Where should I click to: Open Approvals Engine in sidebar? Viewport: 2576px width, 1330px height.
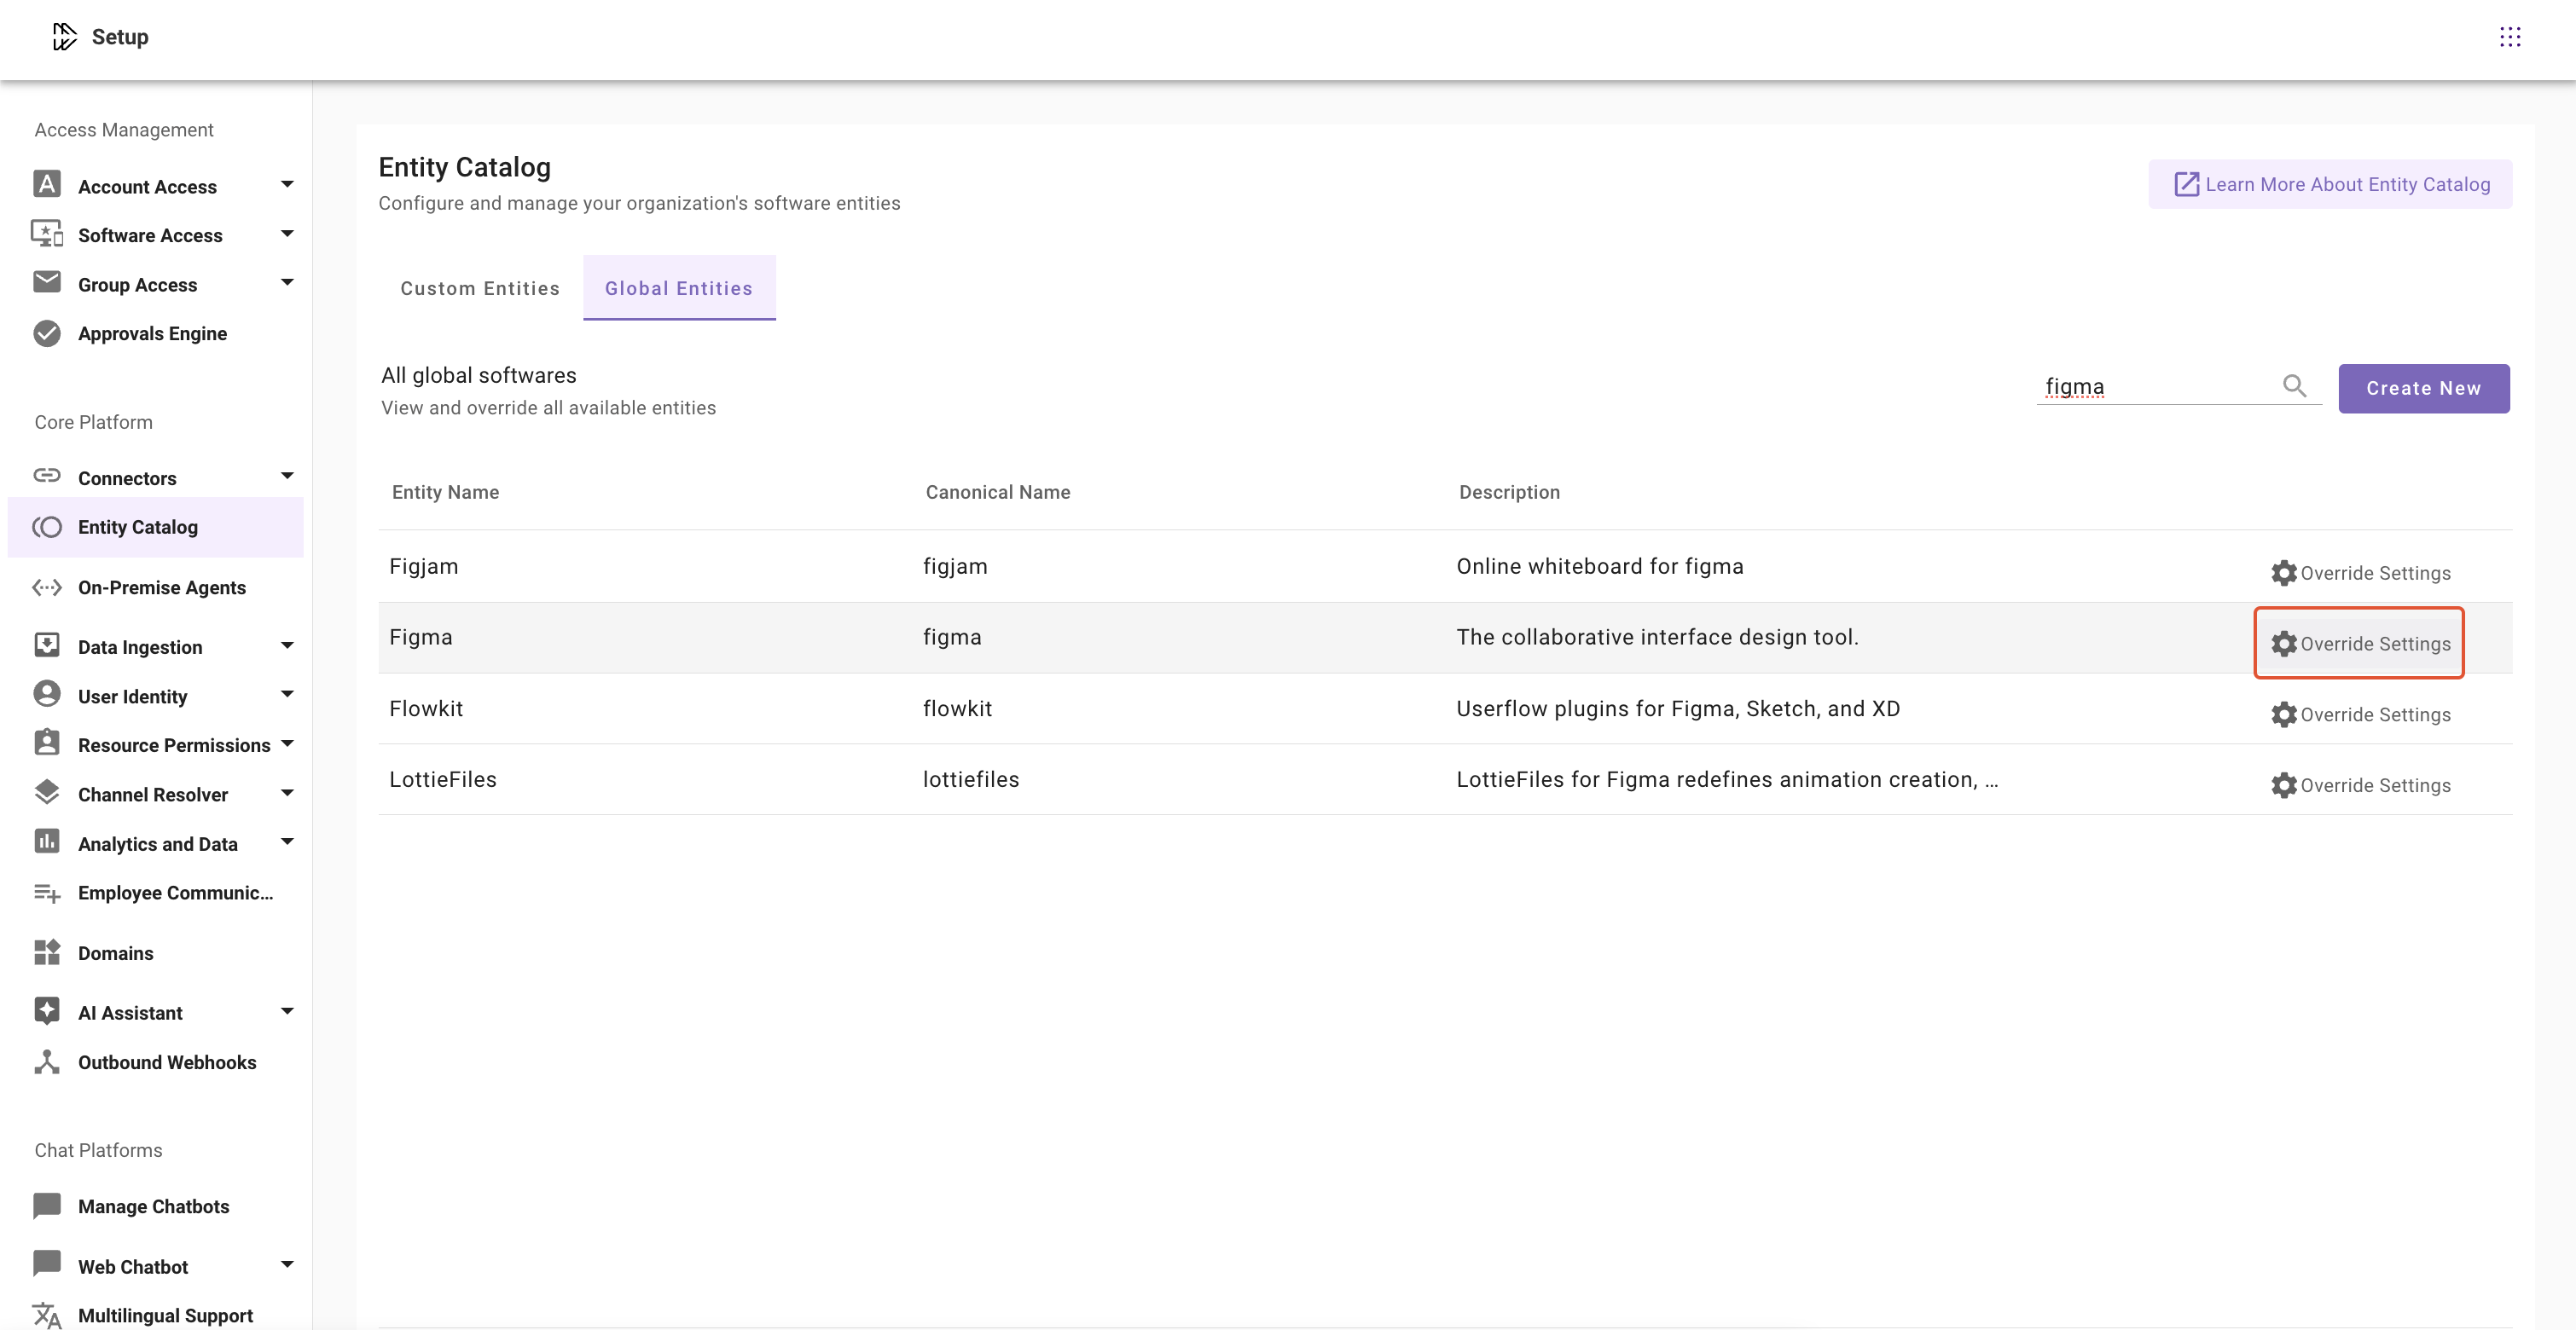pos(152,333)
